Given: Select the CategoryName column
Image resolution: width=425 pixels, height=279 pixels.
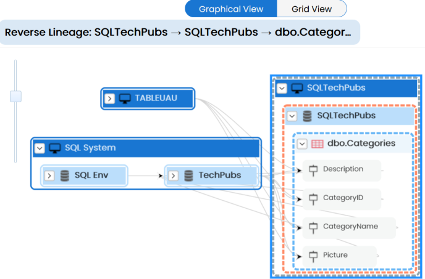Looking at the screenshot, I should 350,227.
